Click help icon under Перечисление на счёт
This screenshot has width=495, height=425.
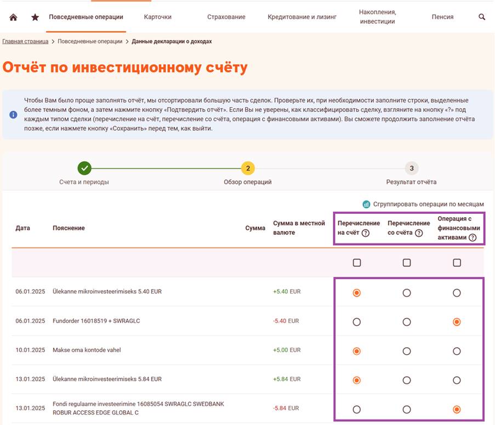coord(366,233)
